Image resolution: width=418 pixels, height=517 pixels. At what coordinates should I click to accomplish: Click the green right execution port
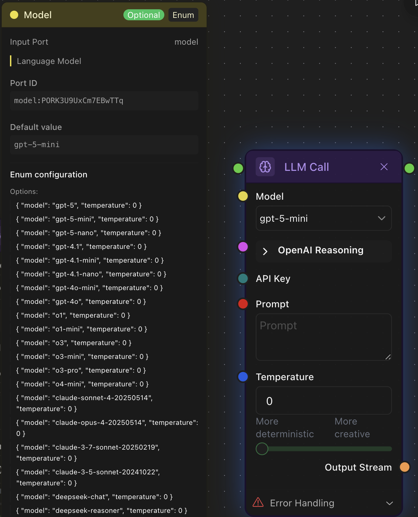(x=409, y=168)
